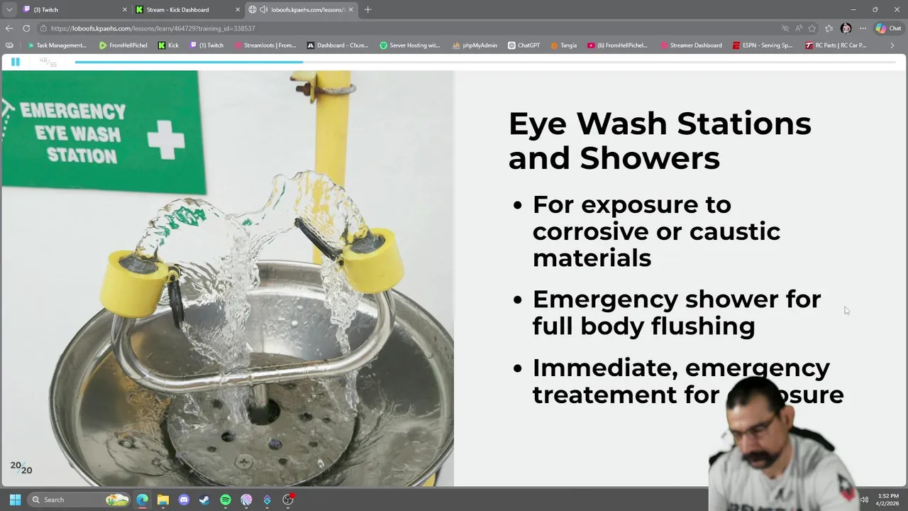Open the taskbar volume icon
Screen dimensions: 908x511
coord(864,500)
